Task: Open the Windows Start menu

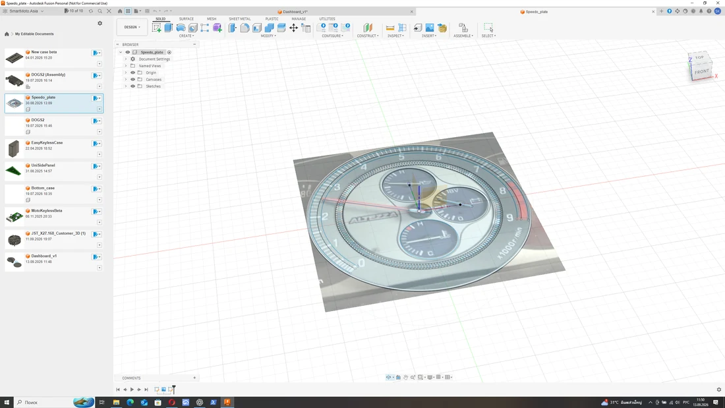Action: click(x=7, y=402)
